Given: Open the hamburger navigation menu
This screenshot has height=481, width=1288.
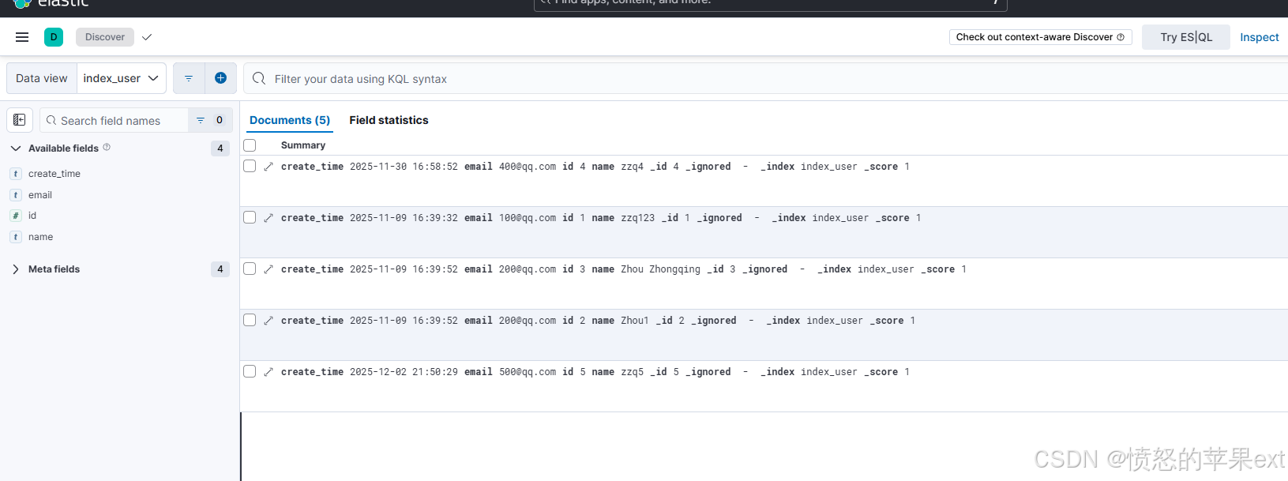Looking at the screenshot, I should pos(22,37).
